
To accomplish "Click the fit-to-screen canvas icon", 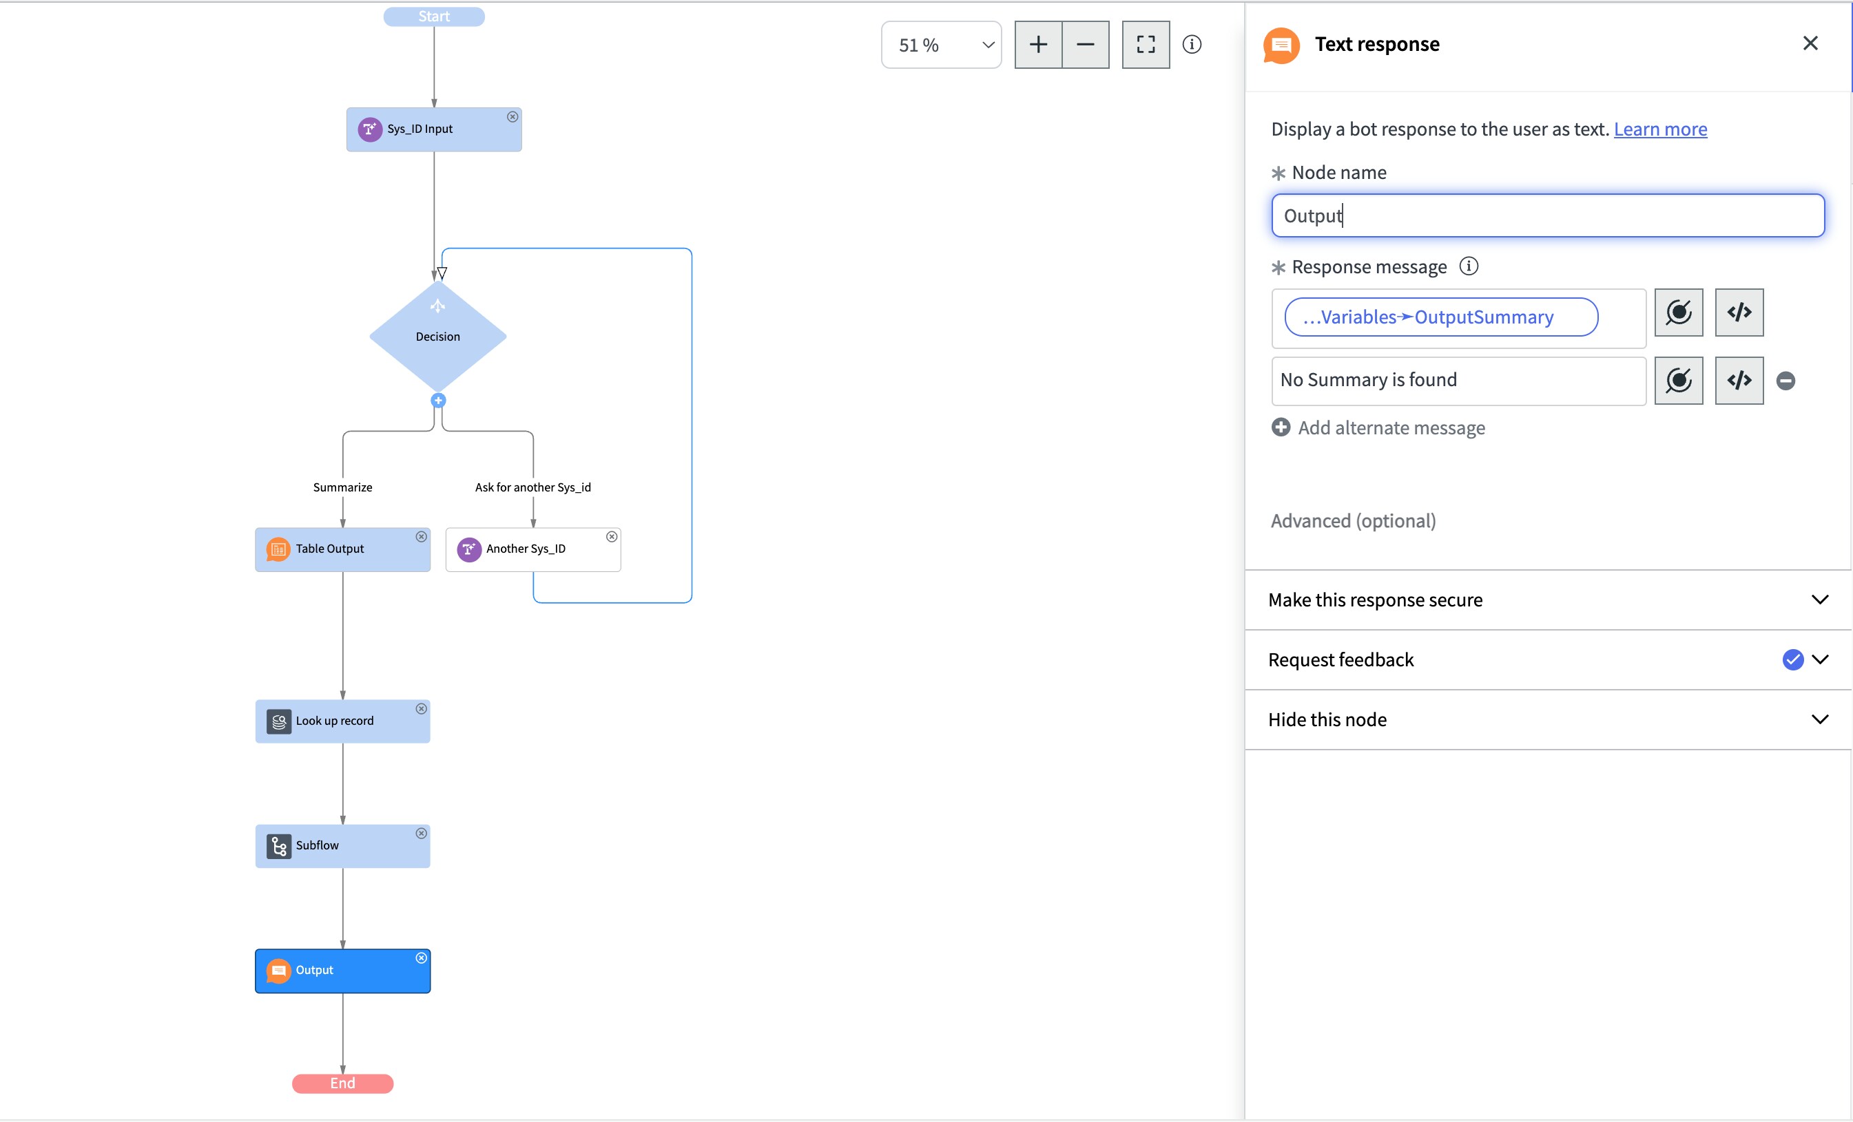I will 1146,45.
